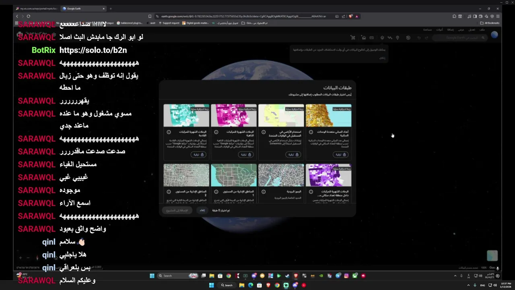Open the All Bookmarks folder

tap(490, 23)
